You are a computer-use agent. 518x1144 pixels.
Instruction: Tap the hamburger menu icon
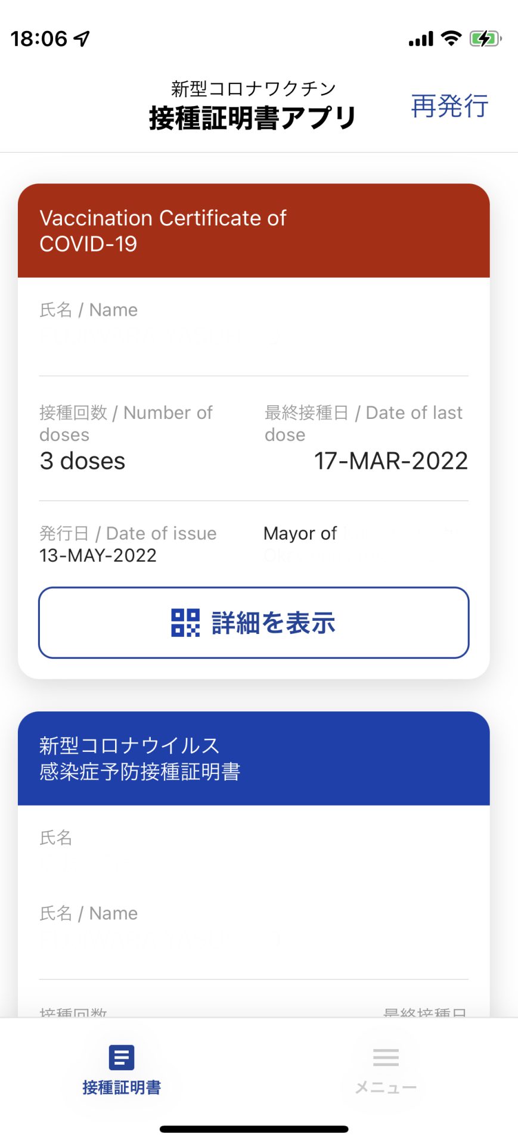point(386,1058)
